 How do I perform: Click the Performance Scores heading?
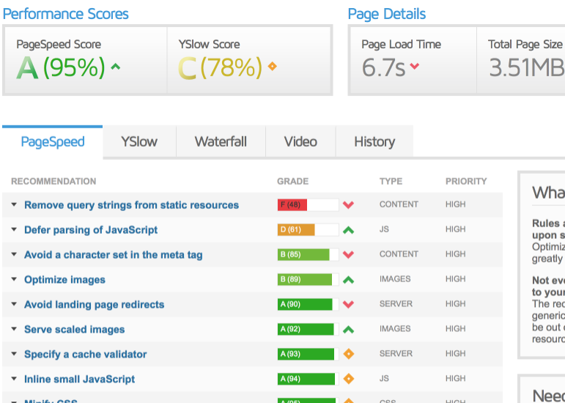point(65,14)
